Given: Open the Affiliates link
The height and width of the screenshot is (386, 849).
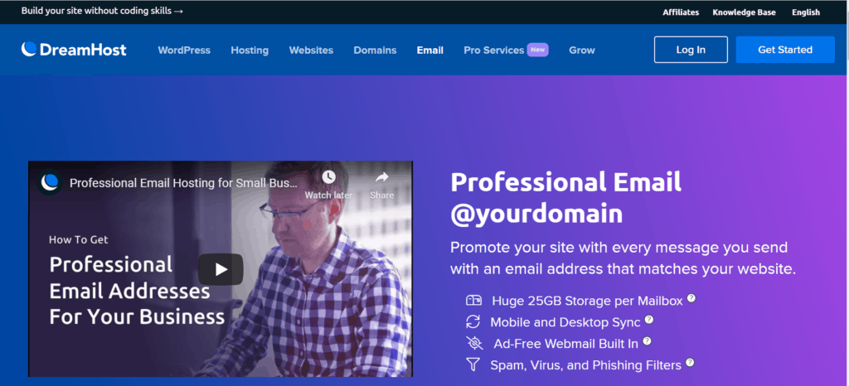Looking at the screenshot, I should coord(681,12).
